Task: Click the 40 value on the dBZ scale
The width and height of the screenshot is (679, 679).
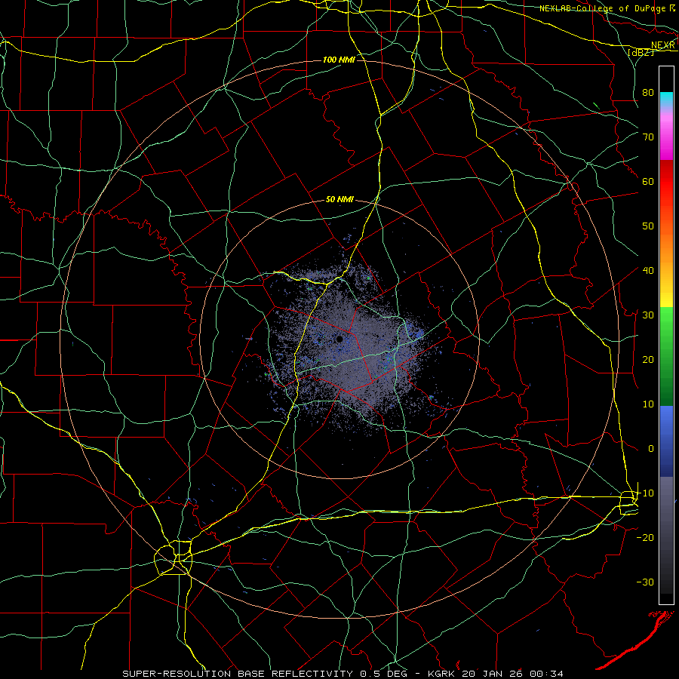Action: (648, 271)
